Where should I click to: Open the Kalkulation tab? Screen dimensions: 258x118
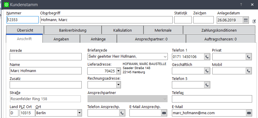click(123, 30)
